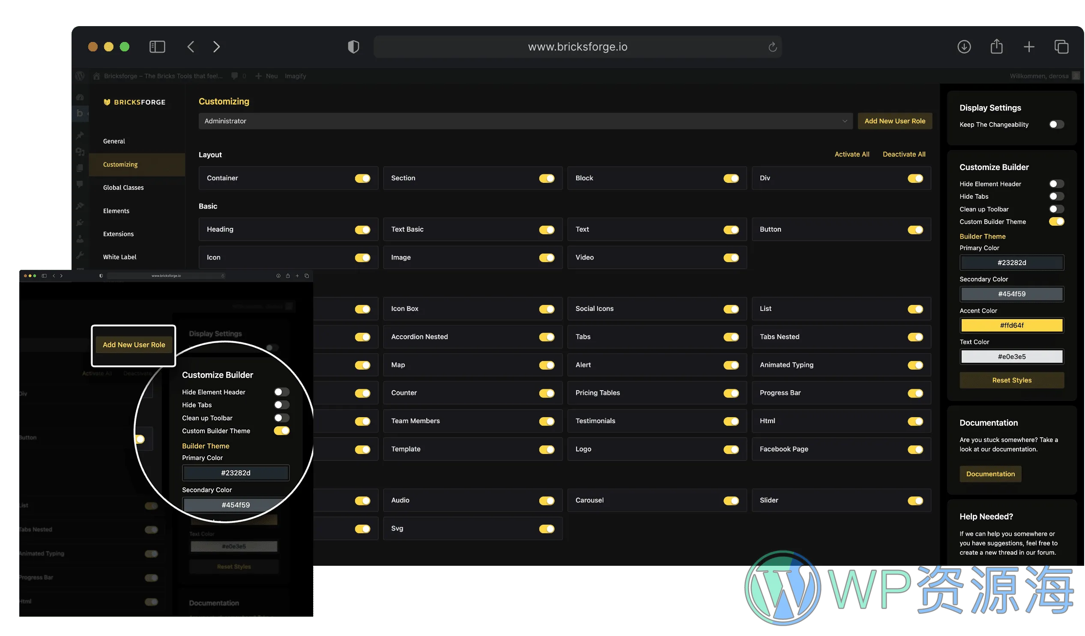Turn on Clean up Toolbar in main panel
1085x636 pixels.
coord(1056,209)
